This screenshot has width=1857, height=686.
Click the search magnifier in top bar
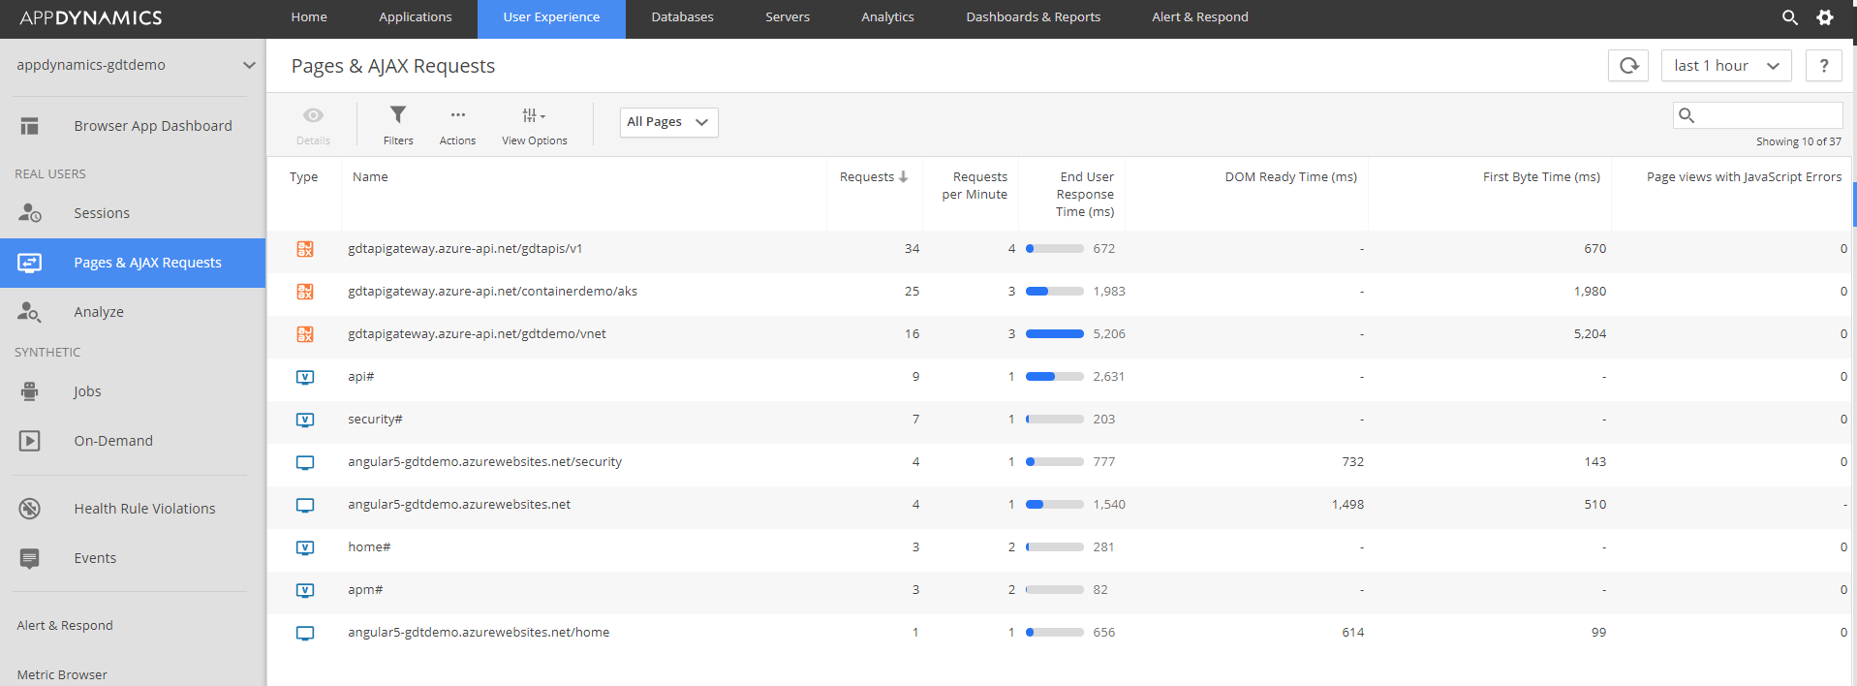(1790, 17)
